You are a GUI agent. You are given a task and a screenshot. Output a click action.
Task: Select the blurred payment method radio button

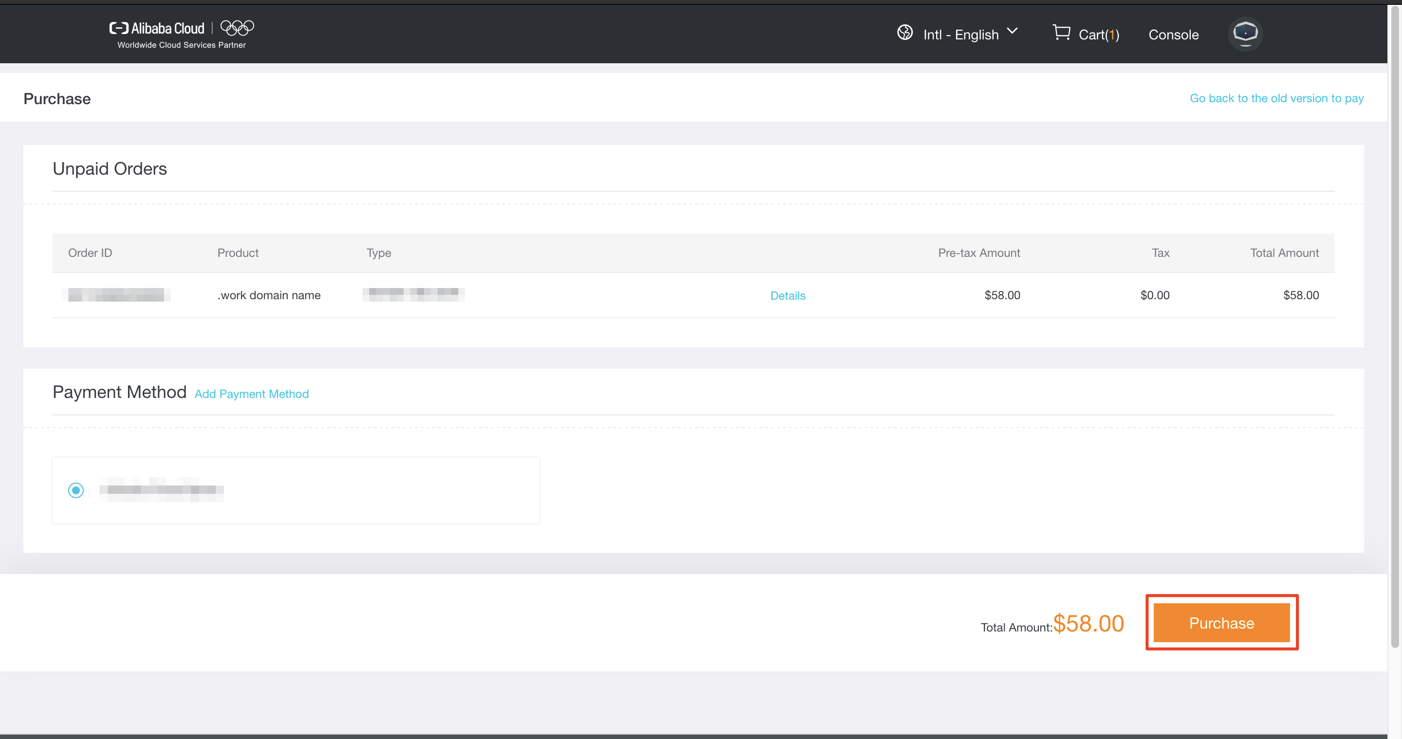pyautogui.click(x=75, y=490)
